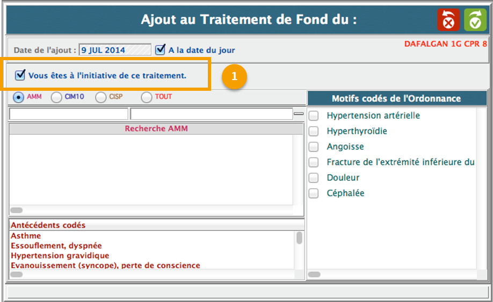Choose the CISP radio option
The width and height of the screenshot is (493, 302).
point(101,97)
